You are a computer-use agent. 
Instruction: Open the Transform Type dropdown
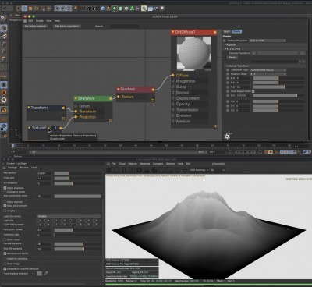tap(268, 70)
